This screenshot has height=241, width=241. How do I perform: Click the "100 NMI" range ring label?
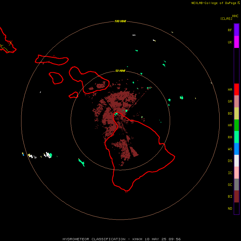point(120,21)
